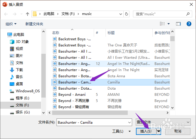This screenshot has width=196, height=139.
Task: Open the 组织 menu
Action: click(11, 24)
